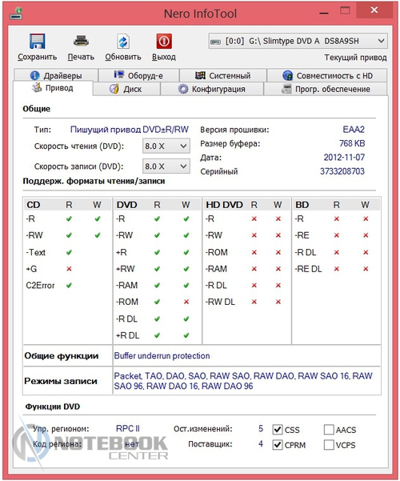Click the Disc tab disc icon
Screen dimensions: 400x481
click(114, 89)
